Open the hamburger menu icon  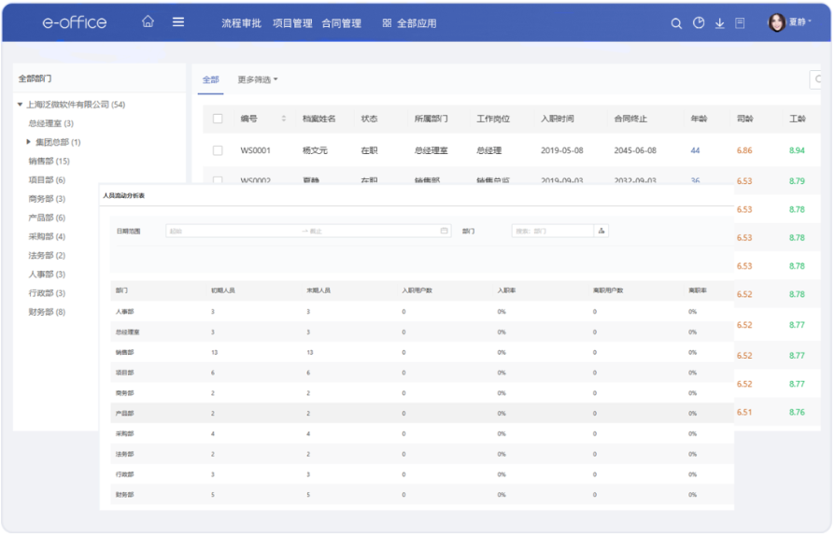click(178, 22)
